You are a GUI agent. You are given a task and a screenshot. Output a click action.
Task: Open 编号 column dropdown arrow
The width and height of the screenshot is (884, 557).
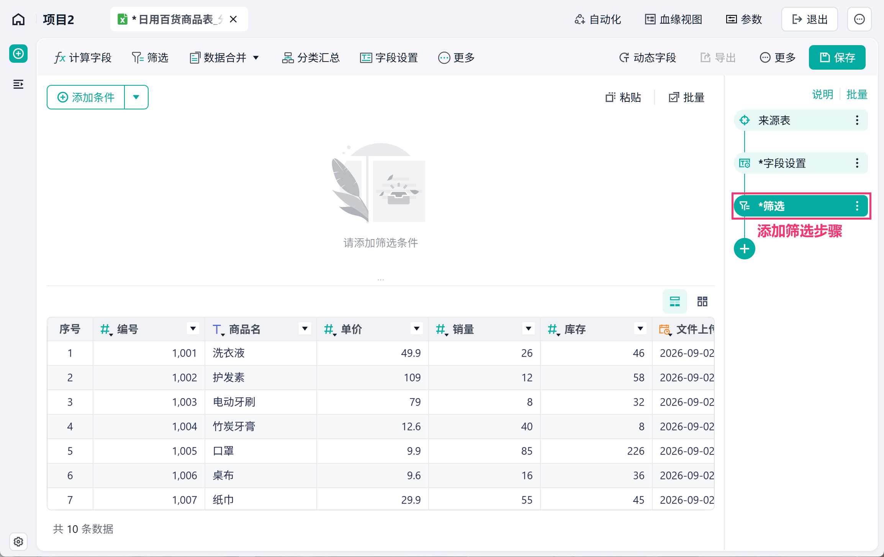[x=193, y=328]
